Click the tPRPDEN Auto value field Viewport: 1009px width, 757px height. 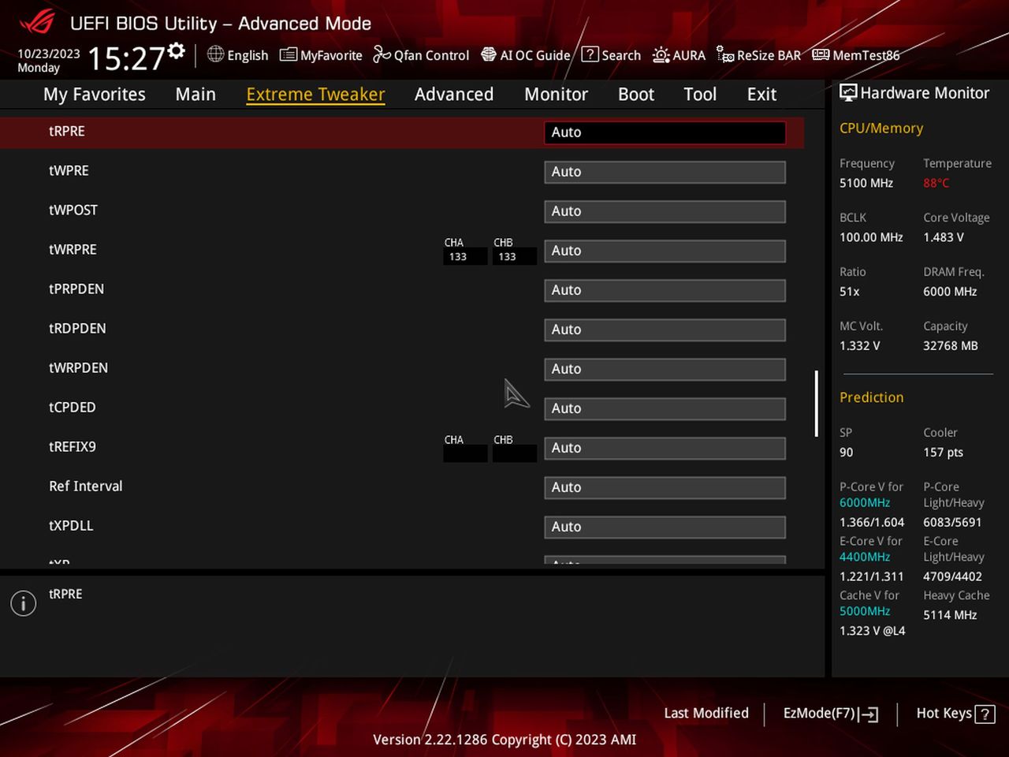(665, 290)
